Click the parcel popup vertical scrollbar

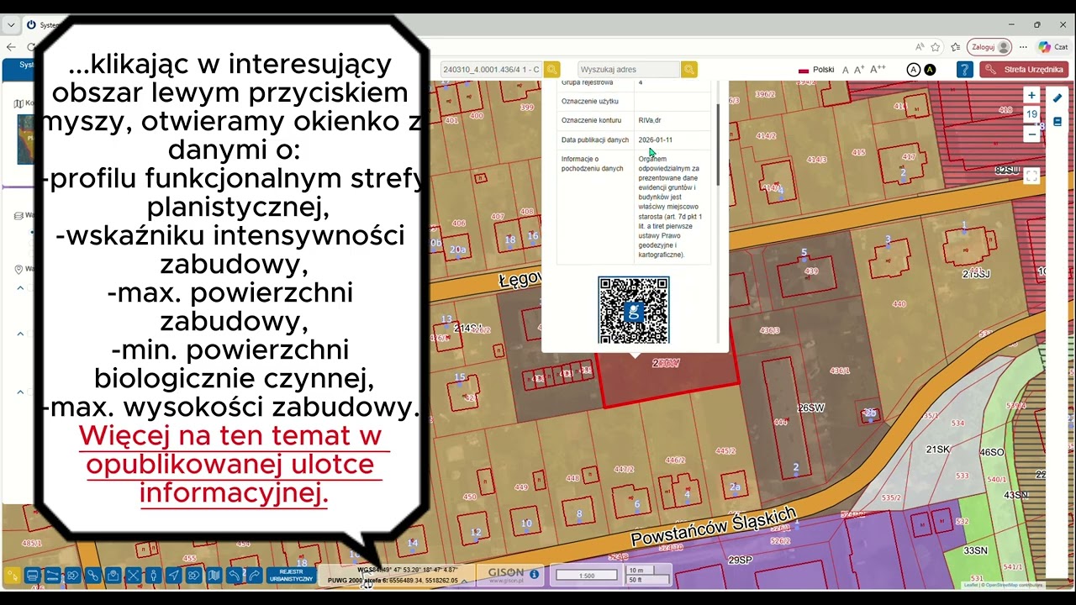pyautogui.click(x=718, y=145)
